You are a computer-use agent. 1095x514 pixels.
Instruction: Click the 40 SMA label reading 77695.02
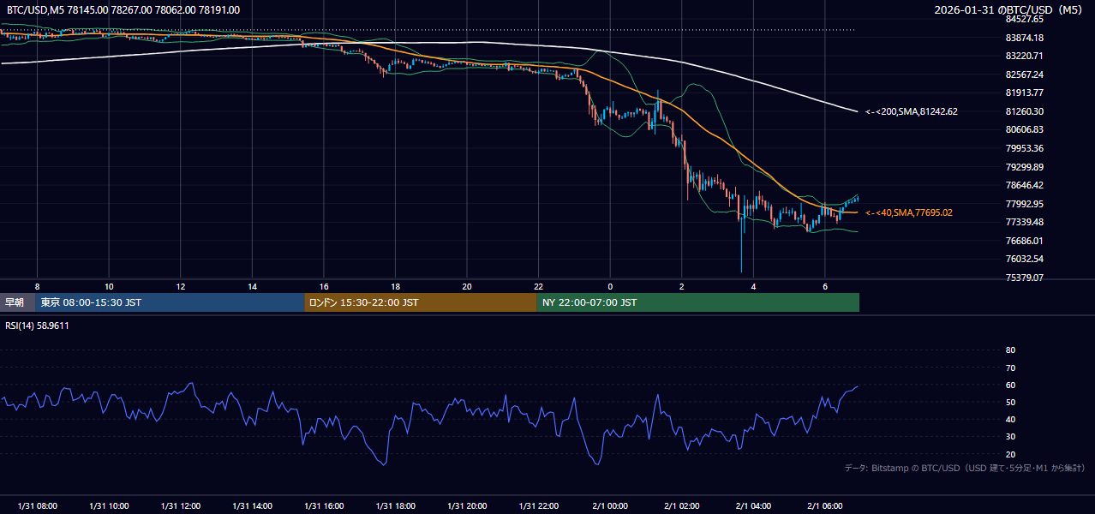click(x=909, y=212)
